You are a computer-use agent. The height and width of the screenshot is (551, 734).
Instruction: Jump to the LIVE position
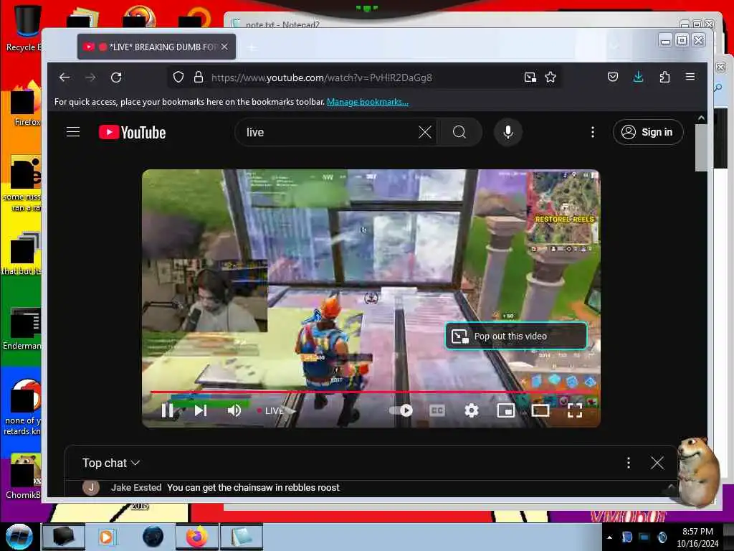[x=270, y=411]
